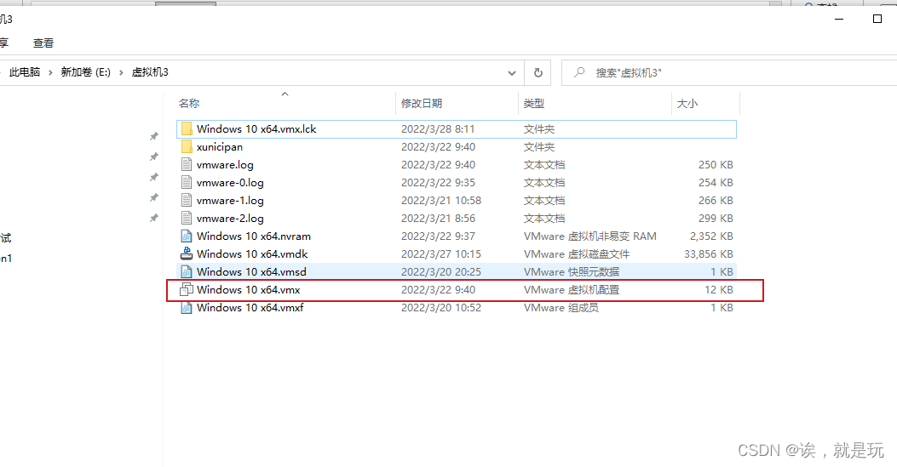Select the xunicipan folder name
897x467 pixels.
[x=220, y=146]
